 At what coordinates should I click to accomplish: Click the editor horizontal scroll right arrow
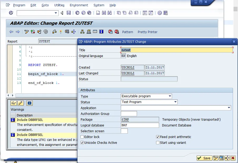[x=13, y=95]
